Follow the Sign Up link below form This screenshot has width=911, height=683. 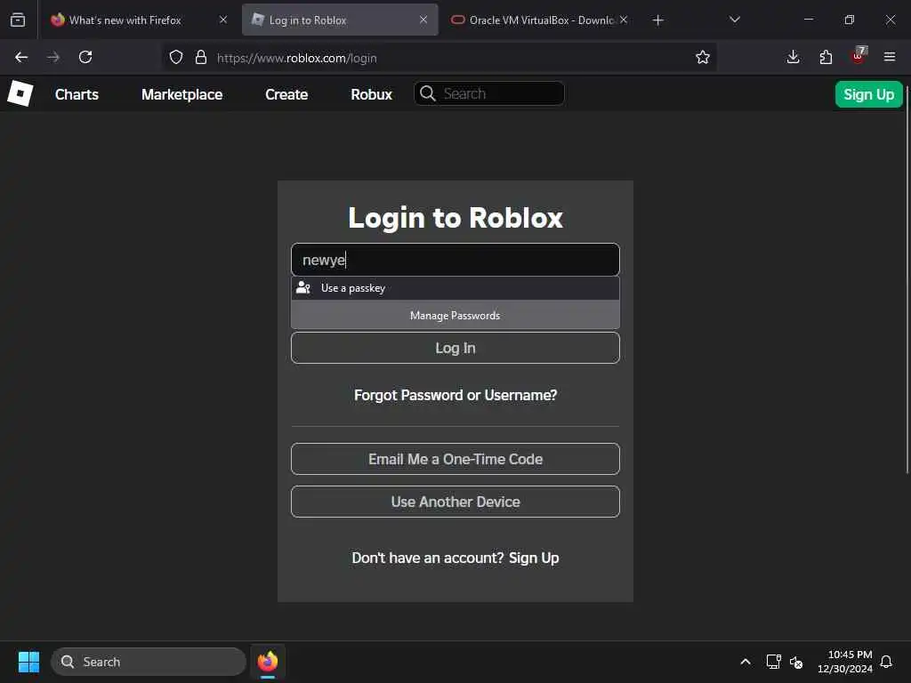[534, 558]
